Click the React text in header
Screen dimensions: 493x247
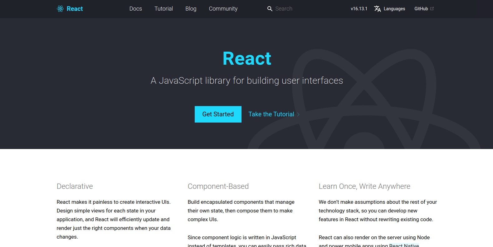tap(75, 9)
